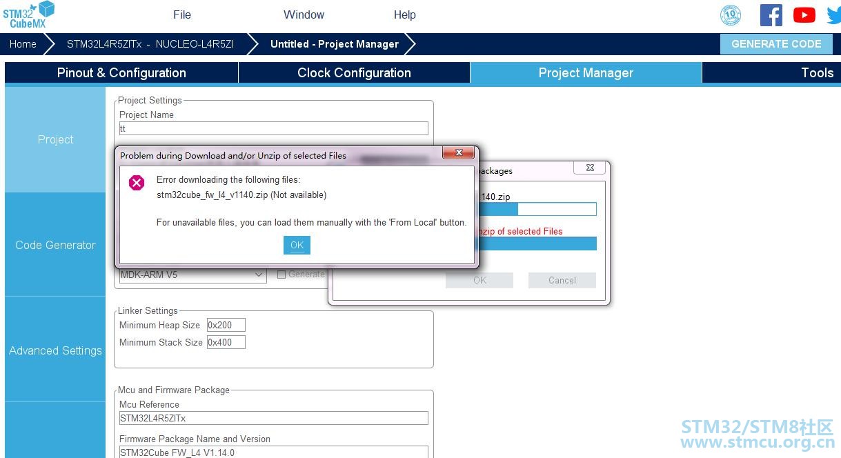Open the MDK-ARM V5 toolchain dropdown

pyautogui.click(x=192, y=275)
